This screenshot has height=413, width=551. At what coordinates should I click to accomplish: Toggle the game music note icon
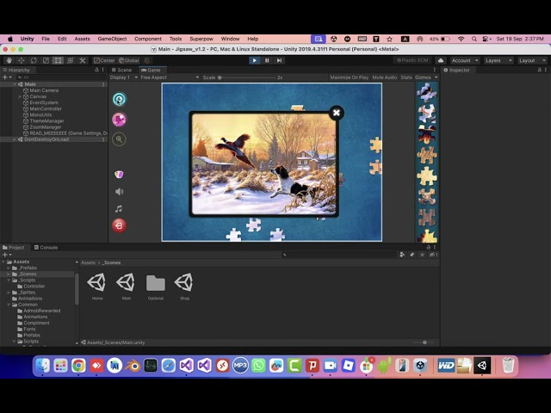119,209
